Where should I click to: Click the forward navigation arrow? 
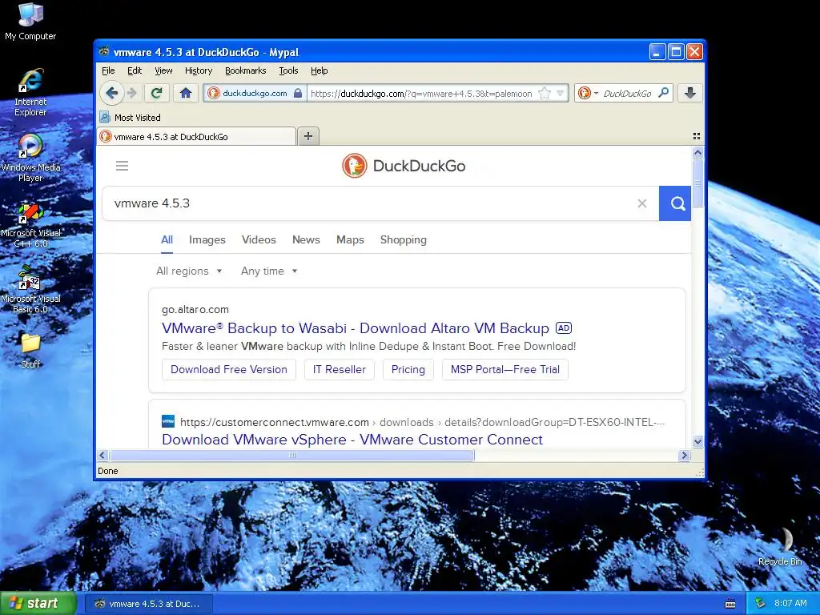click(x=132, y=93)
